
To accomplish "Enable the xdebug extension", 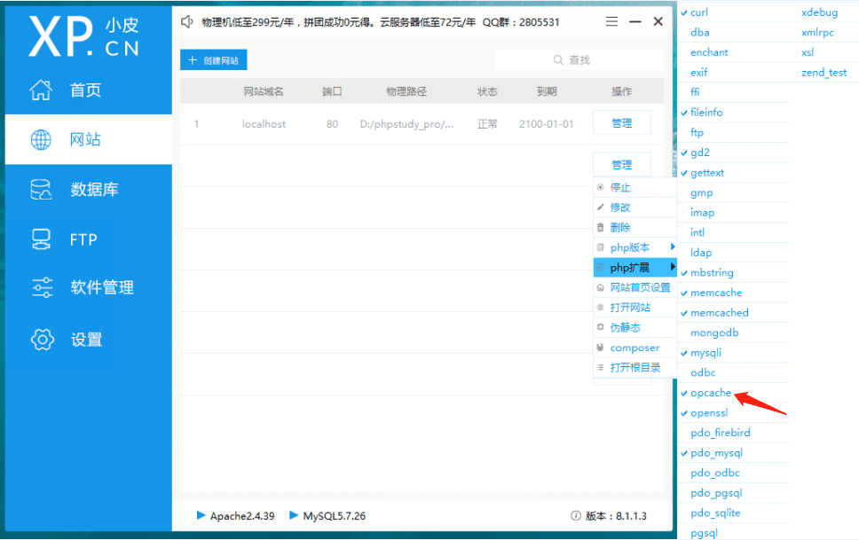I will 819,12.
